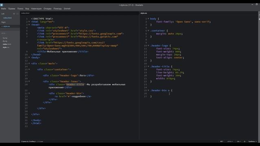
Task: Toggle the insert/overwrite mode indicator in status bar
Action: point(222,142)
